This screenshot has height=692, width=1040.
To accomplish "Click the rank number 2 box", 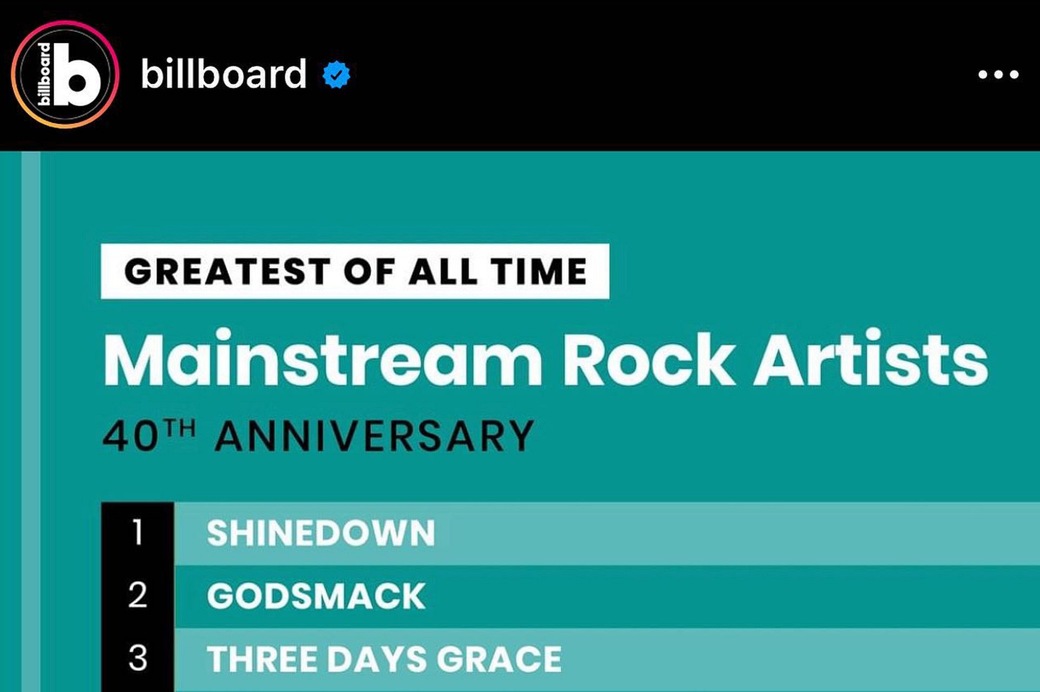I will click(x=138, y=596).
